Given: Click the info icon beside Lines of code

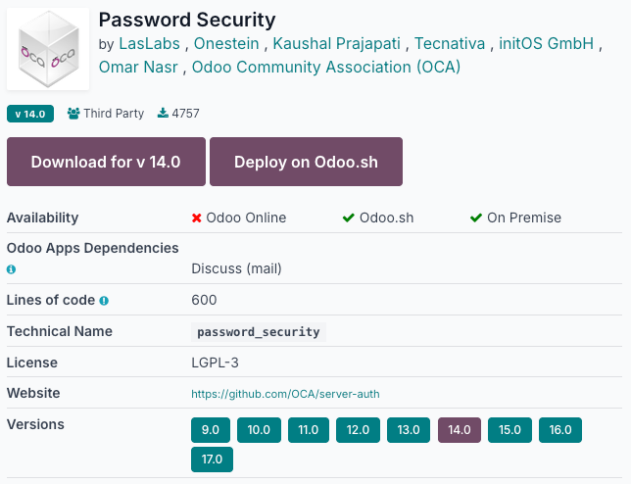Looking at the screenshot, I should click(104, 301).
